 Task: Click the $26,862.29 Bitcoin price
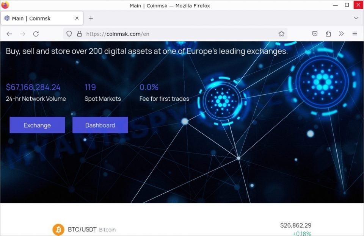[x=295, y=225]
